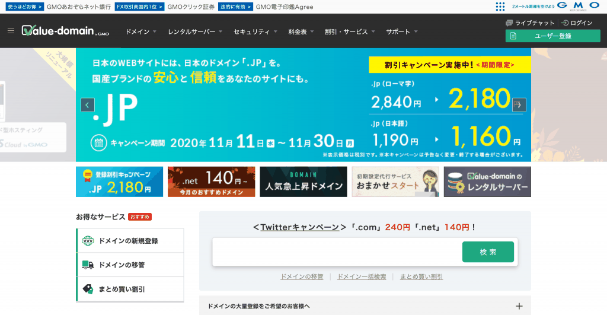Click the document icon on user registration button
Screen dimensions: 607x315
pos(513,36)
